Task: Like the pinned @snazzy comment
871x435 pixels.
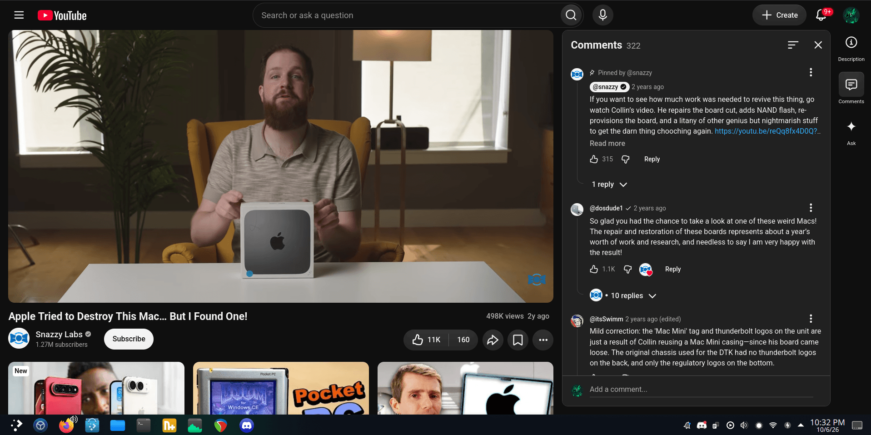Action: [x=594, y=159]
